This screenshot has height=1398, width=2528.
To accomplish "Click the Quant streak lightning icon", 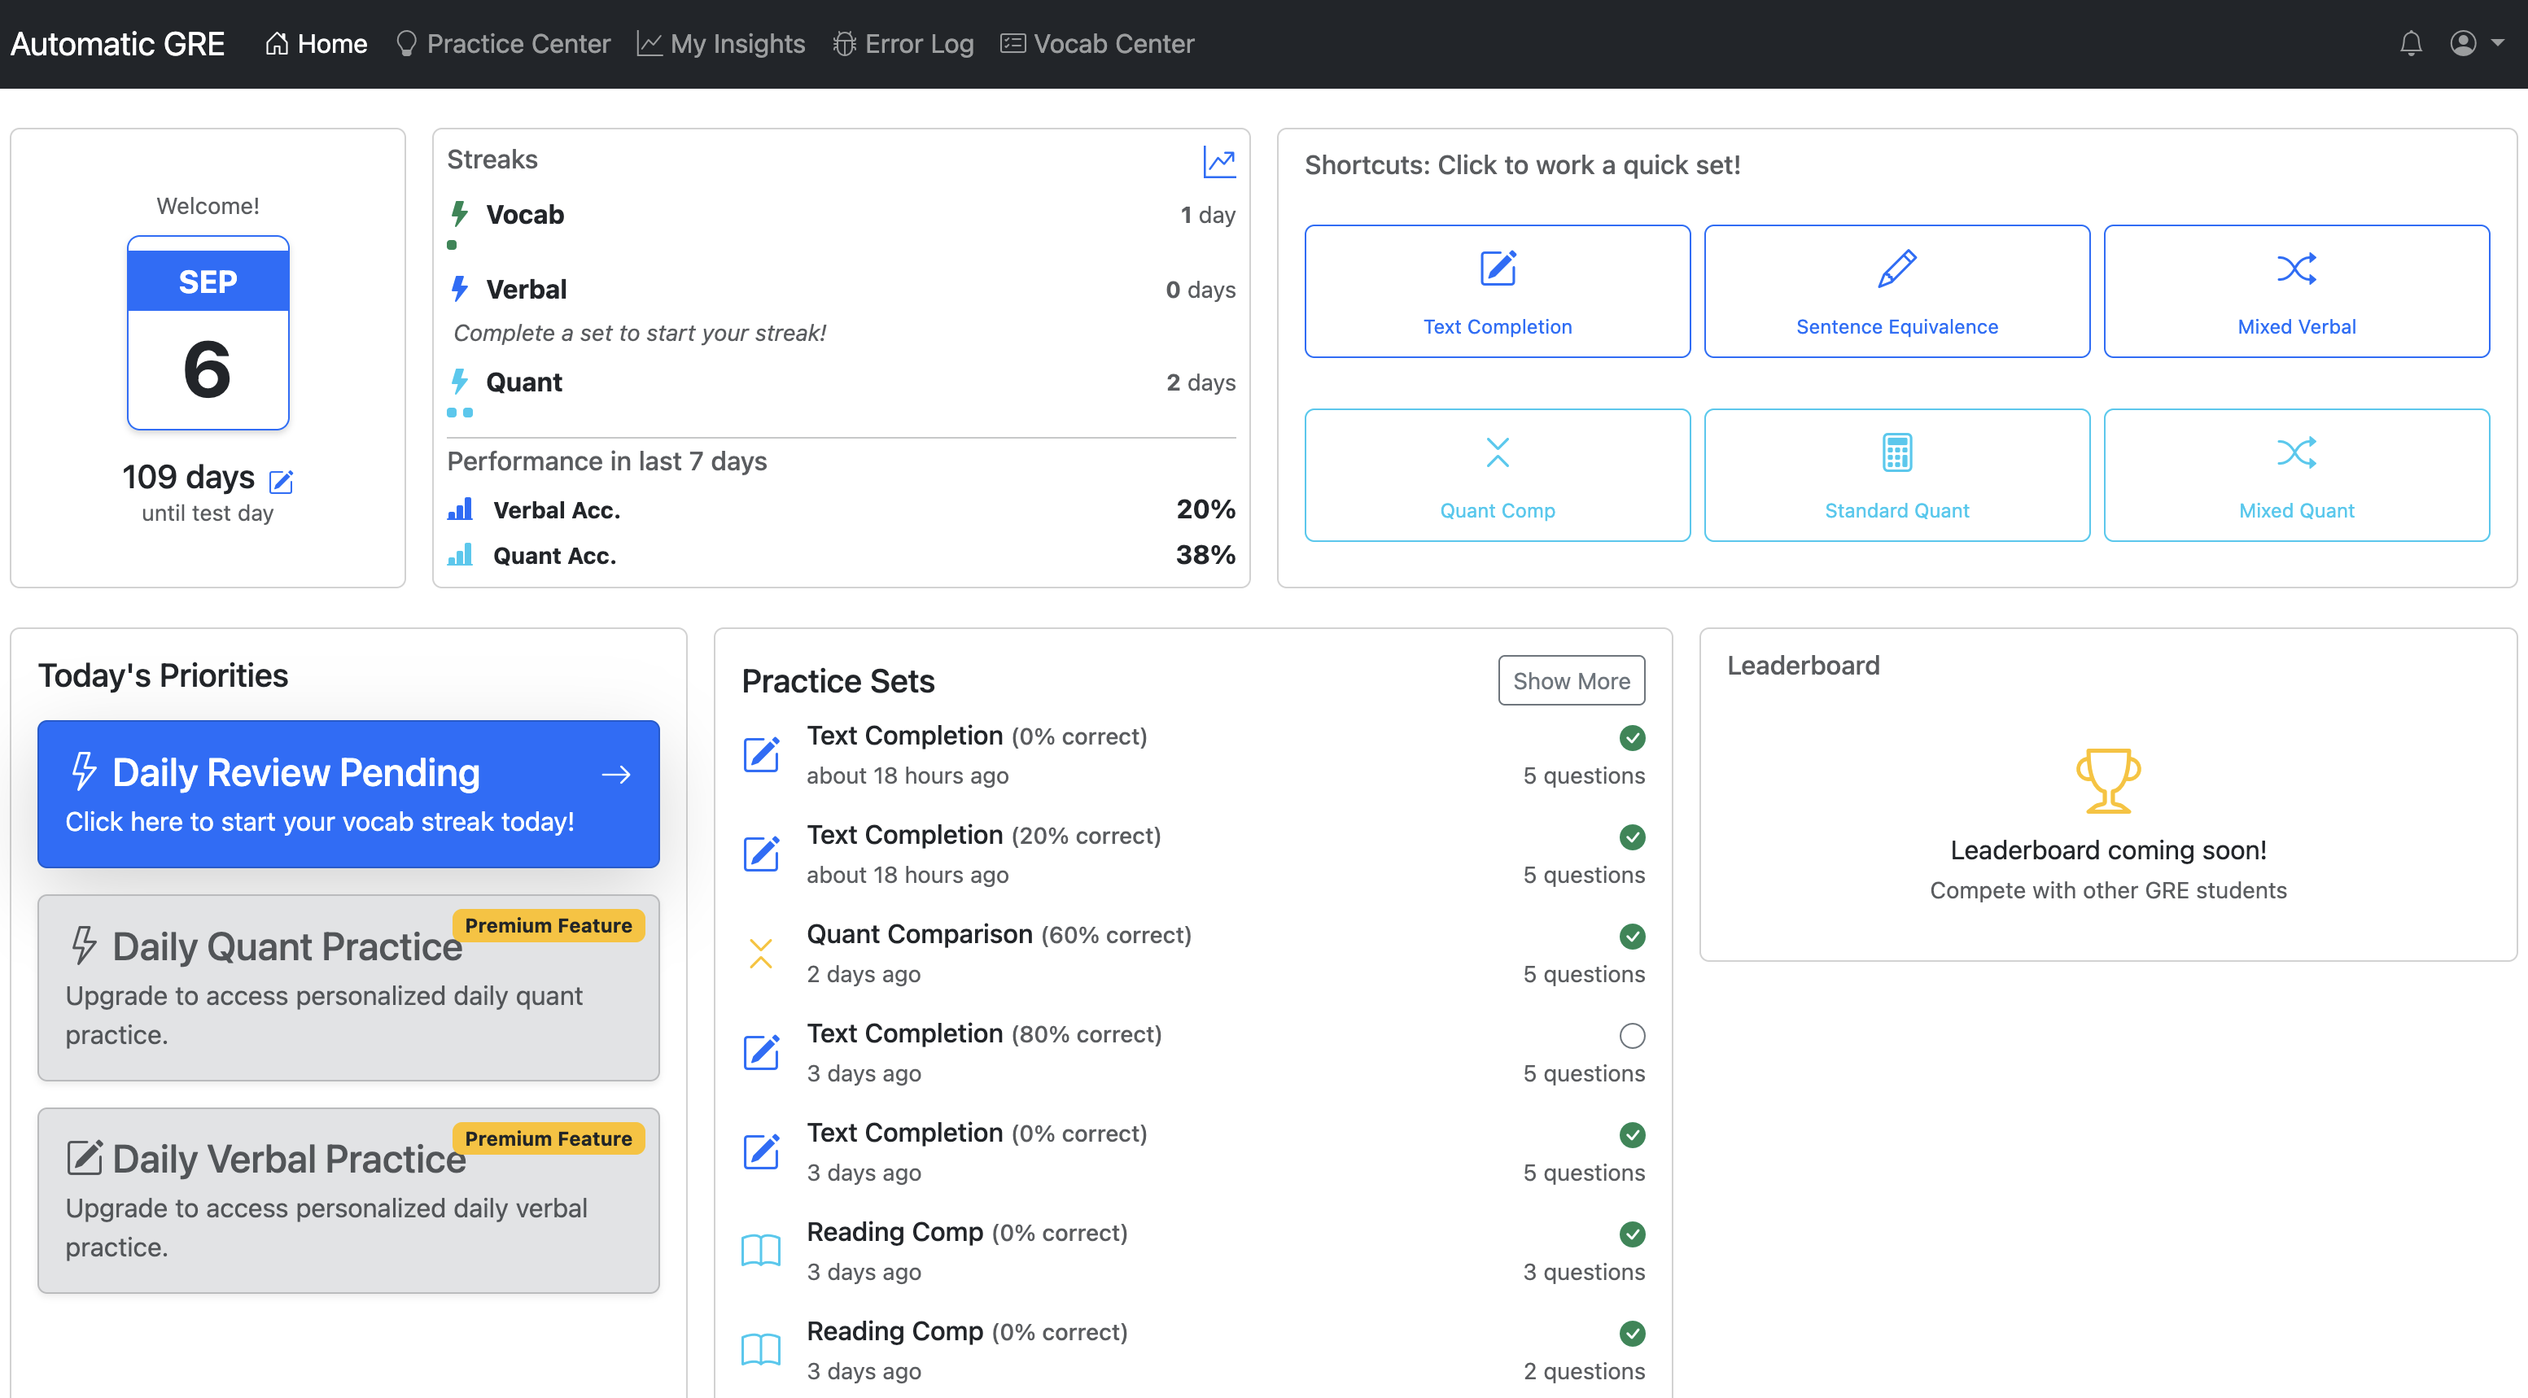I will (459, 382).
